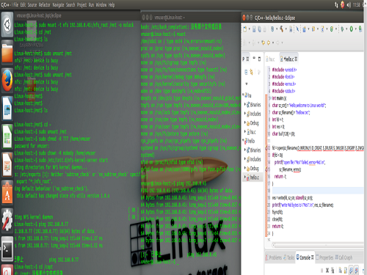
Task: Click Remove All Terminated Launches console icon
Action: (333, 270)
